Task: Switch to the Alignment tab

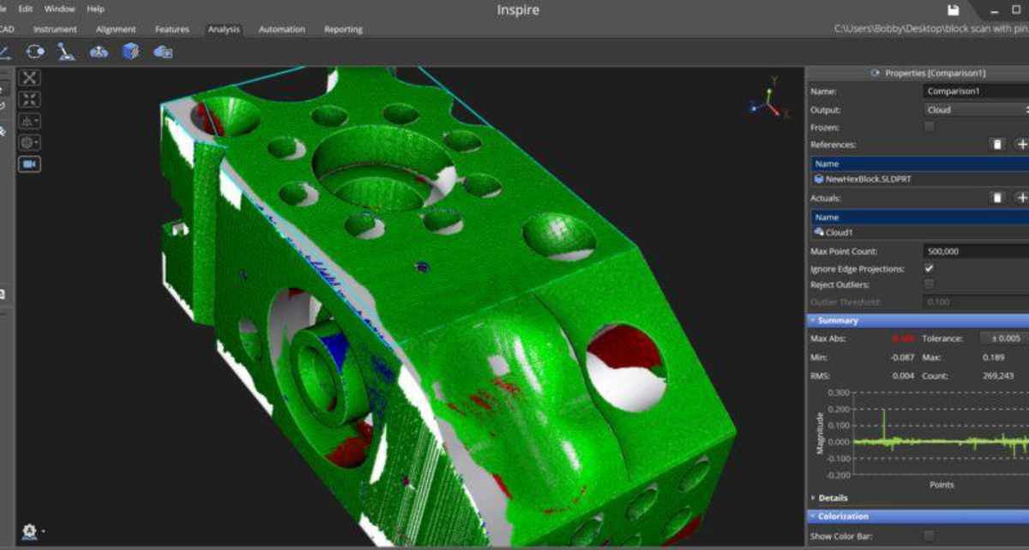Action: pos(114,29)
